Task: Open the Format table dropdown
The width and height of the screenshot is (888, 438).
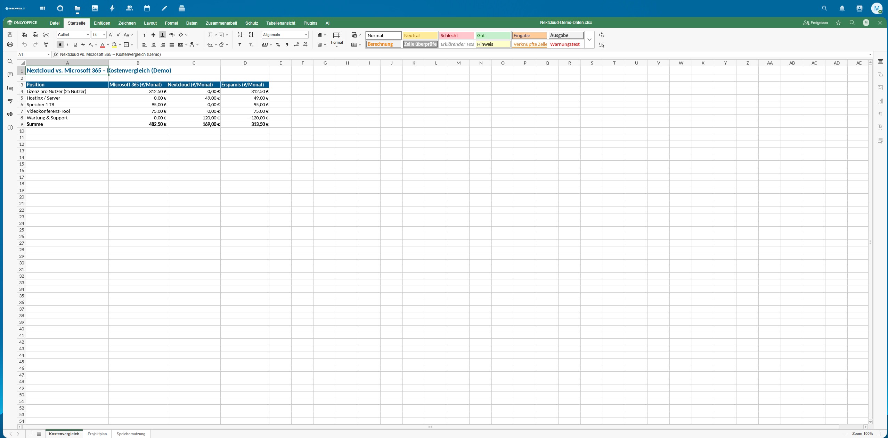Action: [x=337, y=40]
